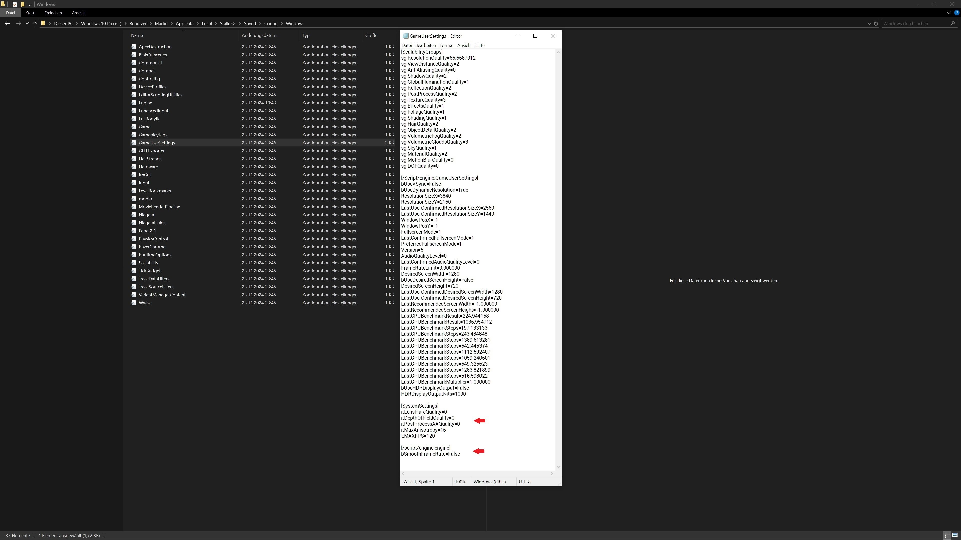Open the Bearbeiten menu in the Editor
The height and width of the screenshot is (540, 961).
pyautogui.click(x=426, y=45)
